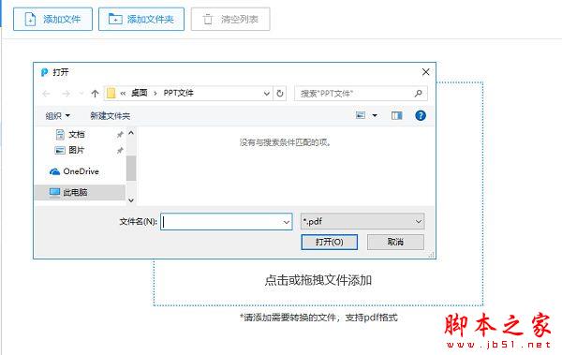The height and width of the screenshot is (355, 562).
Task: Expand the address bar history dropdown
Action: [266, 94]
